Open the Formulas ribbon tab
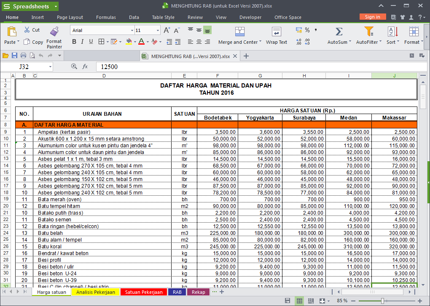The width and height of the screenshot is (430, 306). click(106, 17)
